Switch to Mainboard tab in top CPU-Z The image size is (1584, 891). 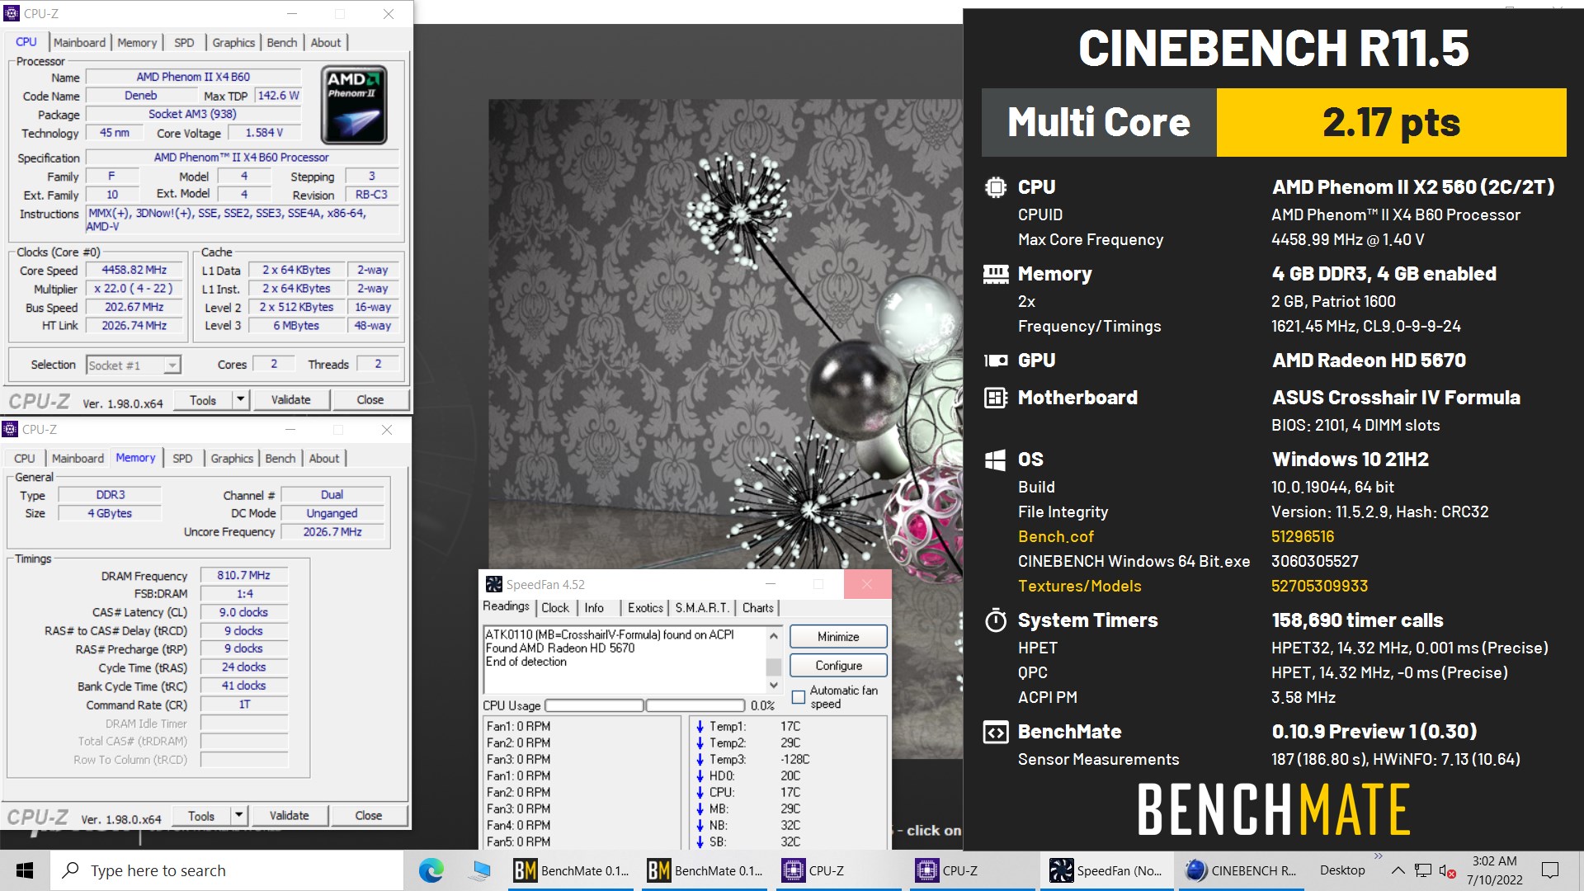(x=79, y=42)
